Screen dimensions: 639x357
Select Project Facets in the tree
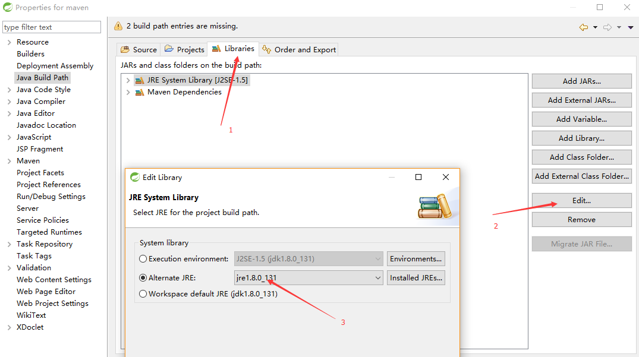40,173
